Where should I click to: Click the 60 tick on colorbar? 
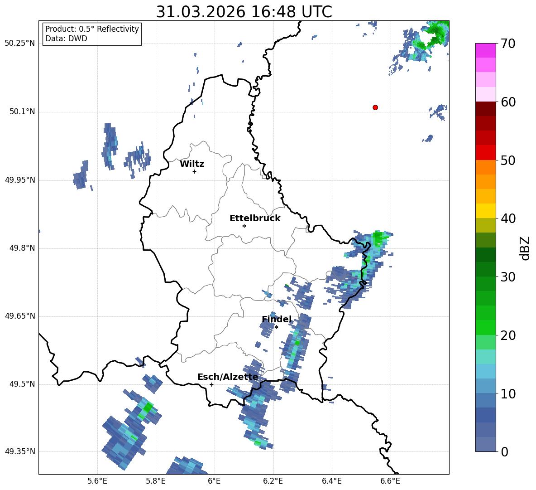[x=508, y=102]
